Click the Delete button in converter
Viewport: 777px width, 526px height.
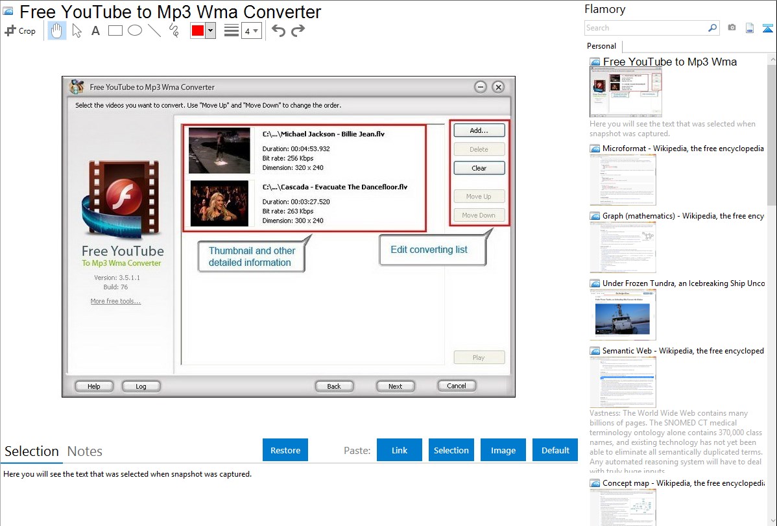[x=479, y=149]
